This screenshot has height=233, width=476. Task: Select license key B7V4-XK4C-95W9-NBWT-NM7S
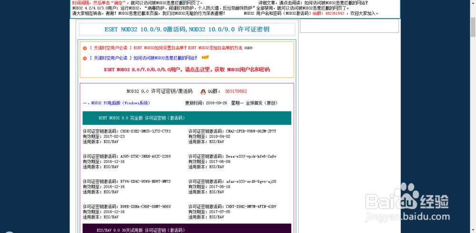point(145,182)
